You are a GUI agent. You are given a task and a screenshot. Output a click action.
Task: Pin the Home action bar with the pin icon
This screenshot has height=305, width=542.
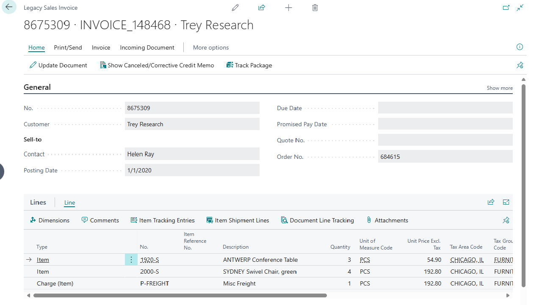(520, 65)
